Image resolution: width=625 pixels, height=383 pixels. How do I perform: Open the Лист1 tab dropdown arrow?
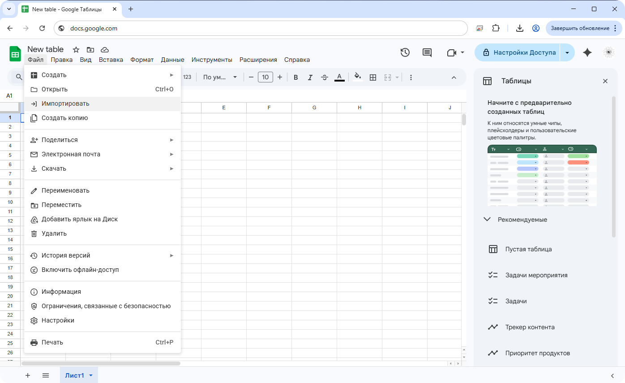coord(91,375)
